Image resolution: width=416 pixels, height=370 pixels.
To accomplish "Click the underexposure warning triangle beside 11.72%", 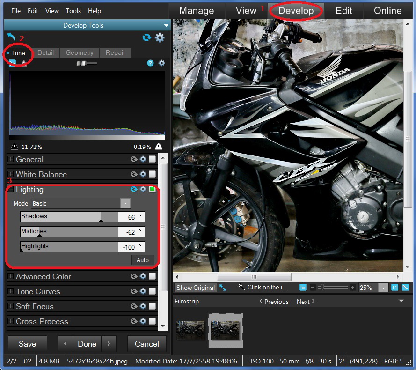I will [x=14, y=147].
